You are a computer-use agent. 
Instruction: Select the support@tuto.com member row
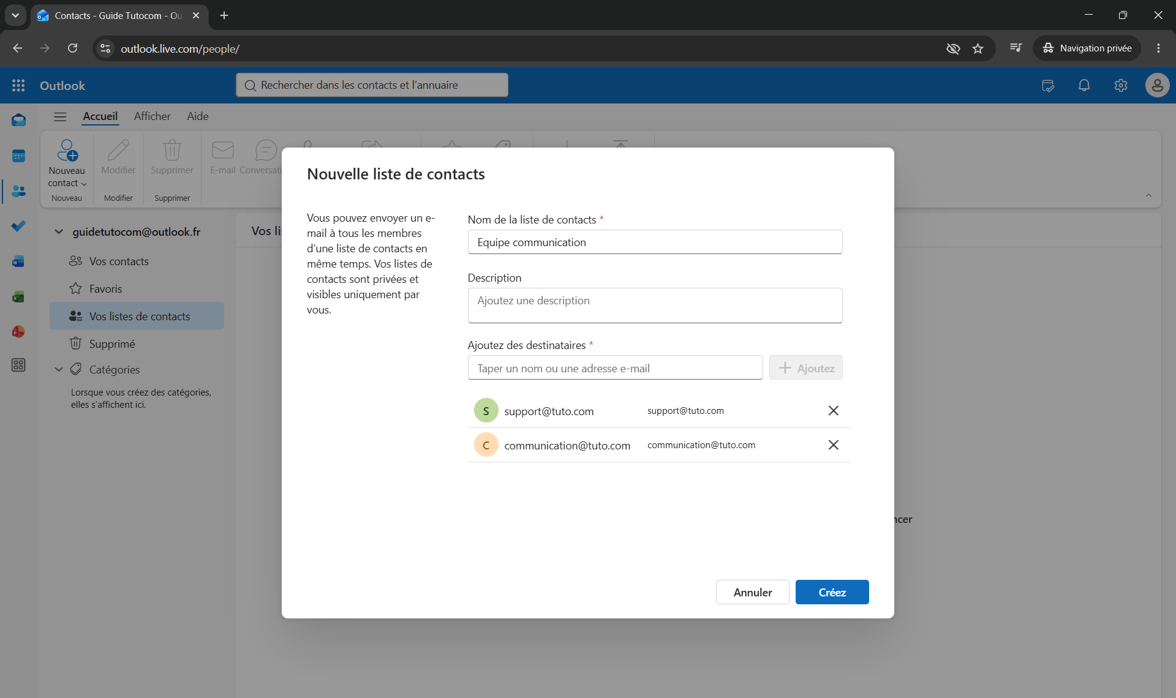pyautogui.click(x=659, y=411)
